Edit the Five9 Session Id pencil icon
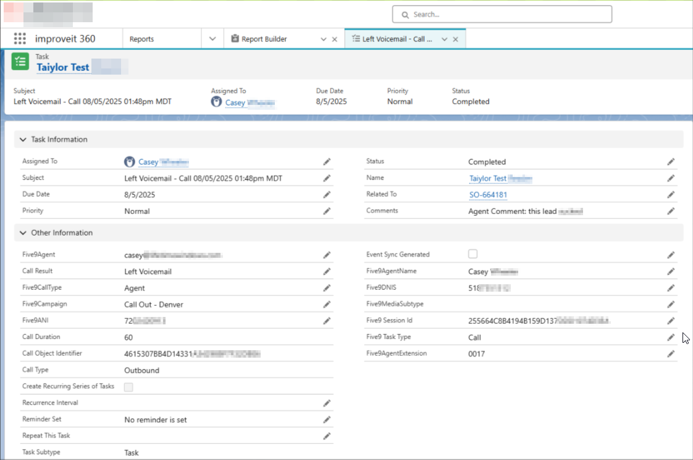Screen dimensions: 693x460 pyautogui.click(x=671, y=321)
